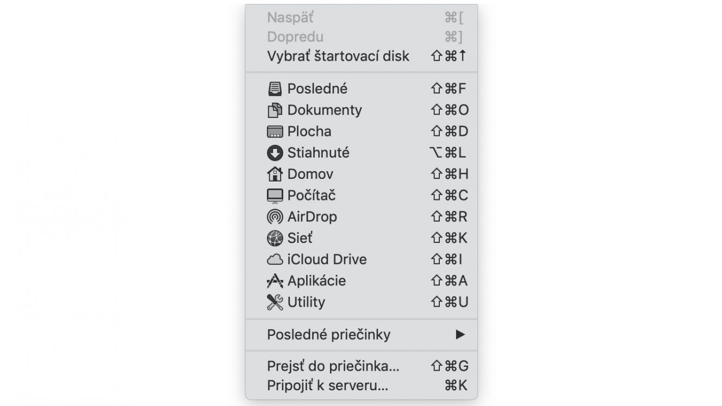Screen dimensions: 722x406
Task: Go to AirDrop via menu label
Action: tap(312, 217)
